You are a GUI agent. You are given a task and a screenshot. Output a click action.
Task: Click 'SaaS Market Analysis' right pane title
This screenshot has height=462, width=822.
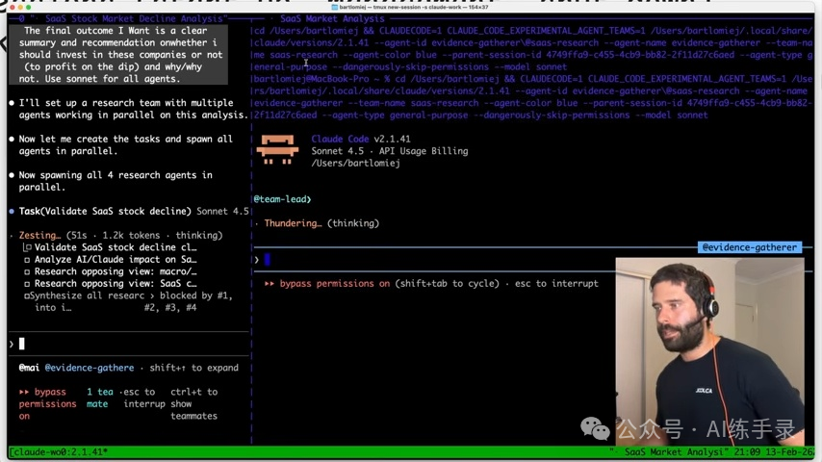point(332,18)
